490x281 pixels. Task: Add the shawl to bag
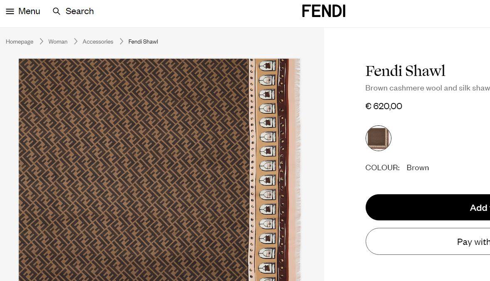[x=428, y=208]
